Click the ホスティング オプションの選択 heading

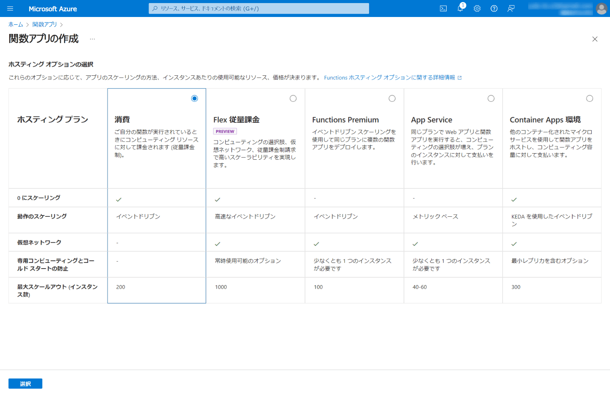pos(51,64)
